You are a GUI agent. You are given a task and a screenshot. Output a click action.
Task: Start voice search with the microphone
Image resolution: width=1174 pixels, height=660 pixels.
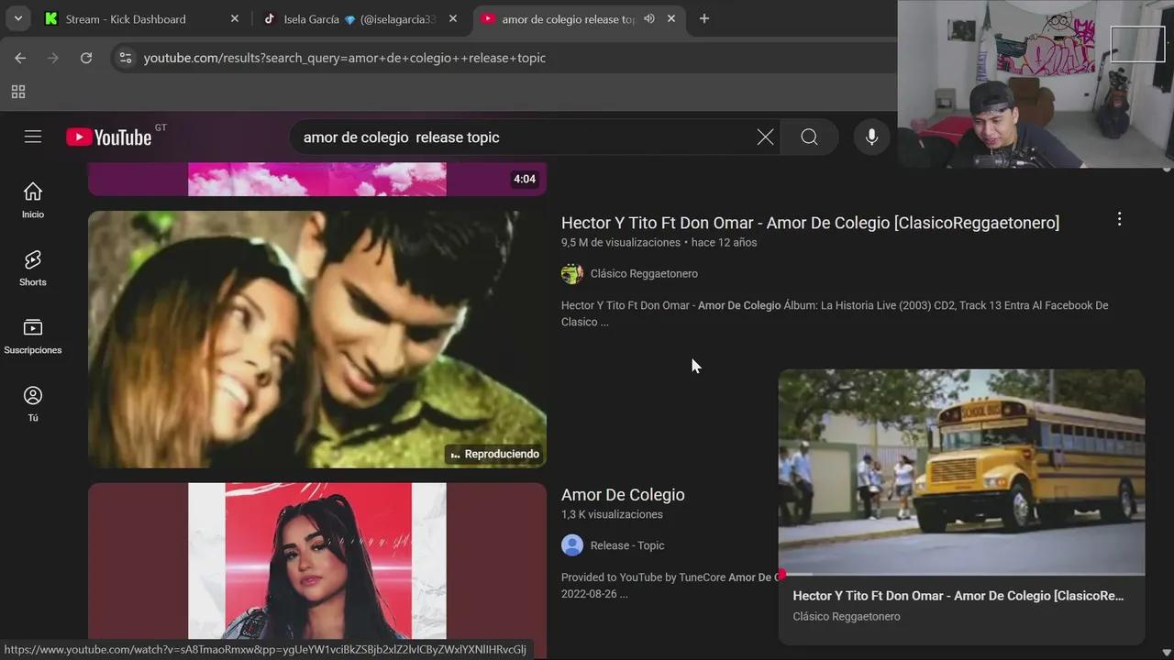point(871,137)
